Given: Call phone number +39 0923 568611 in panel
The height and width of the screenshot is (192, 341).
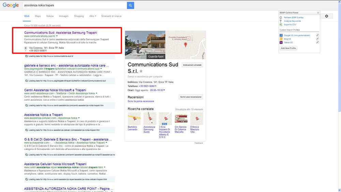Looking at the screenshot, I should [147, 86].
